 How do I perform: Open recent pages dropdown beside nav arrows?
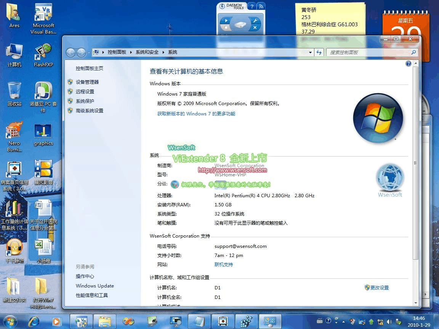point(89,53)
